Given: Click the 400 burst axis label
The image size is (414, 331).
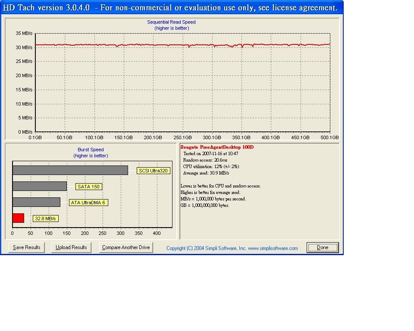Looking at the screenshot, I should (x=157, y=233).
